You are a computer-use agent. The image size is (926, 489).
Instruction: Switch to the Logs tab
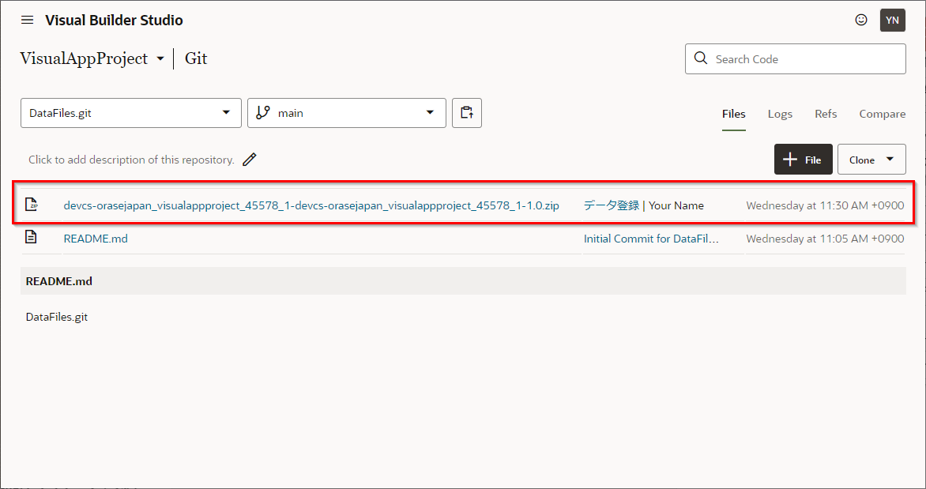click(x=780, y=114)
